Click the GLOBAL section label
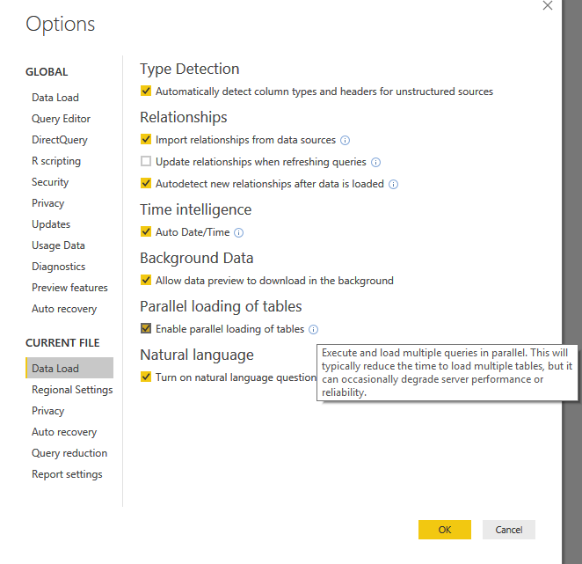The width and height of the screenshot is (582, 564). 47,71
